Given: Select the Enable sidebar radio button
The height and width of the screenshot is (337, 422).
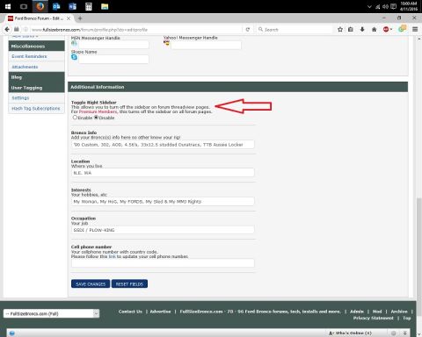Looking at the screenshot, I should 75,118.
